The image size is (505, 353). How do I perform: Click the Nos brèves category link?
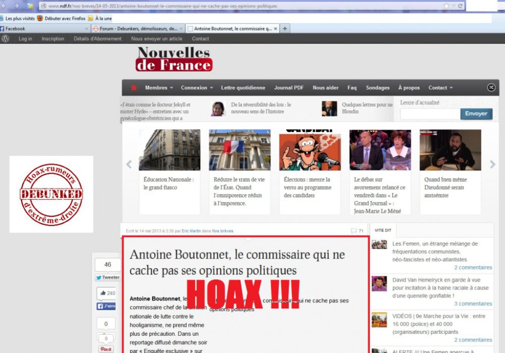(223, 231)
